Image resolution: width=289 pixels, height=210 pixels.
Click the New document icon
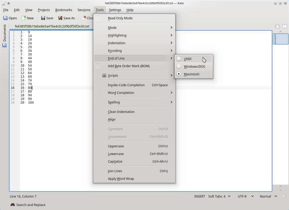24,18
